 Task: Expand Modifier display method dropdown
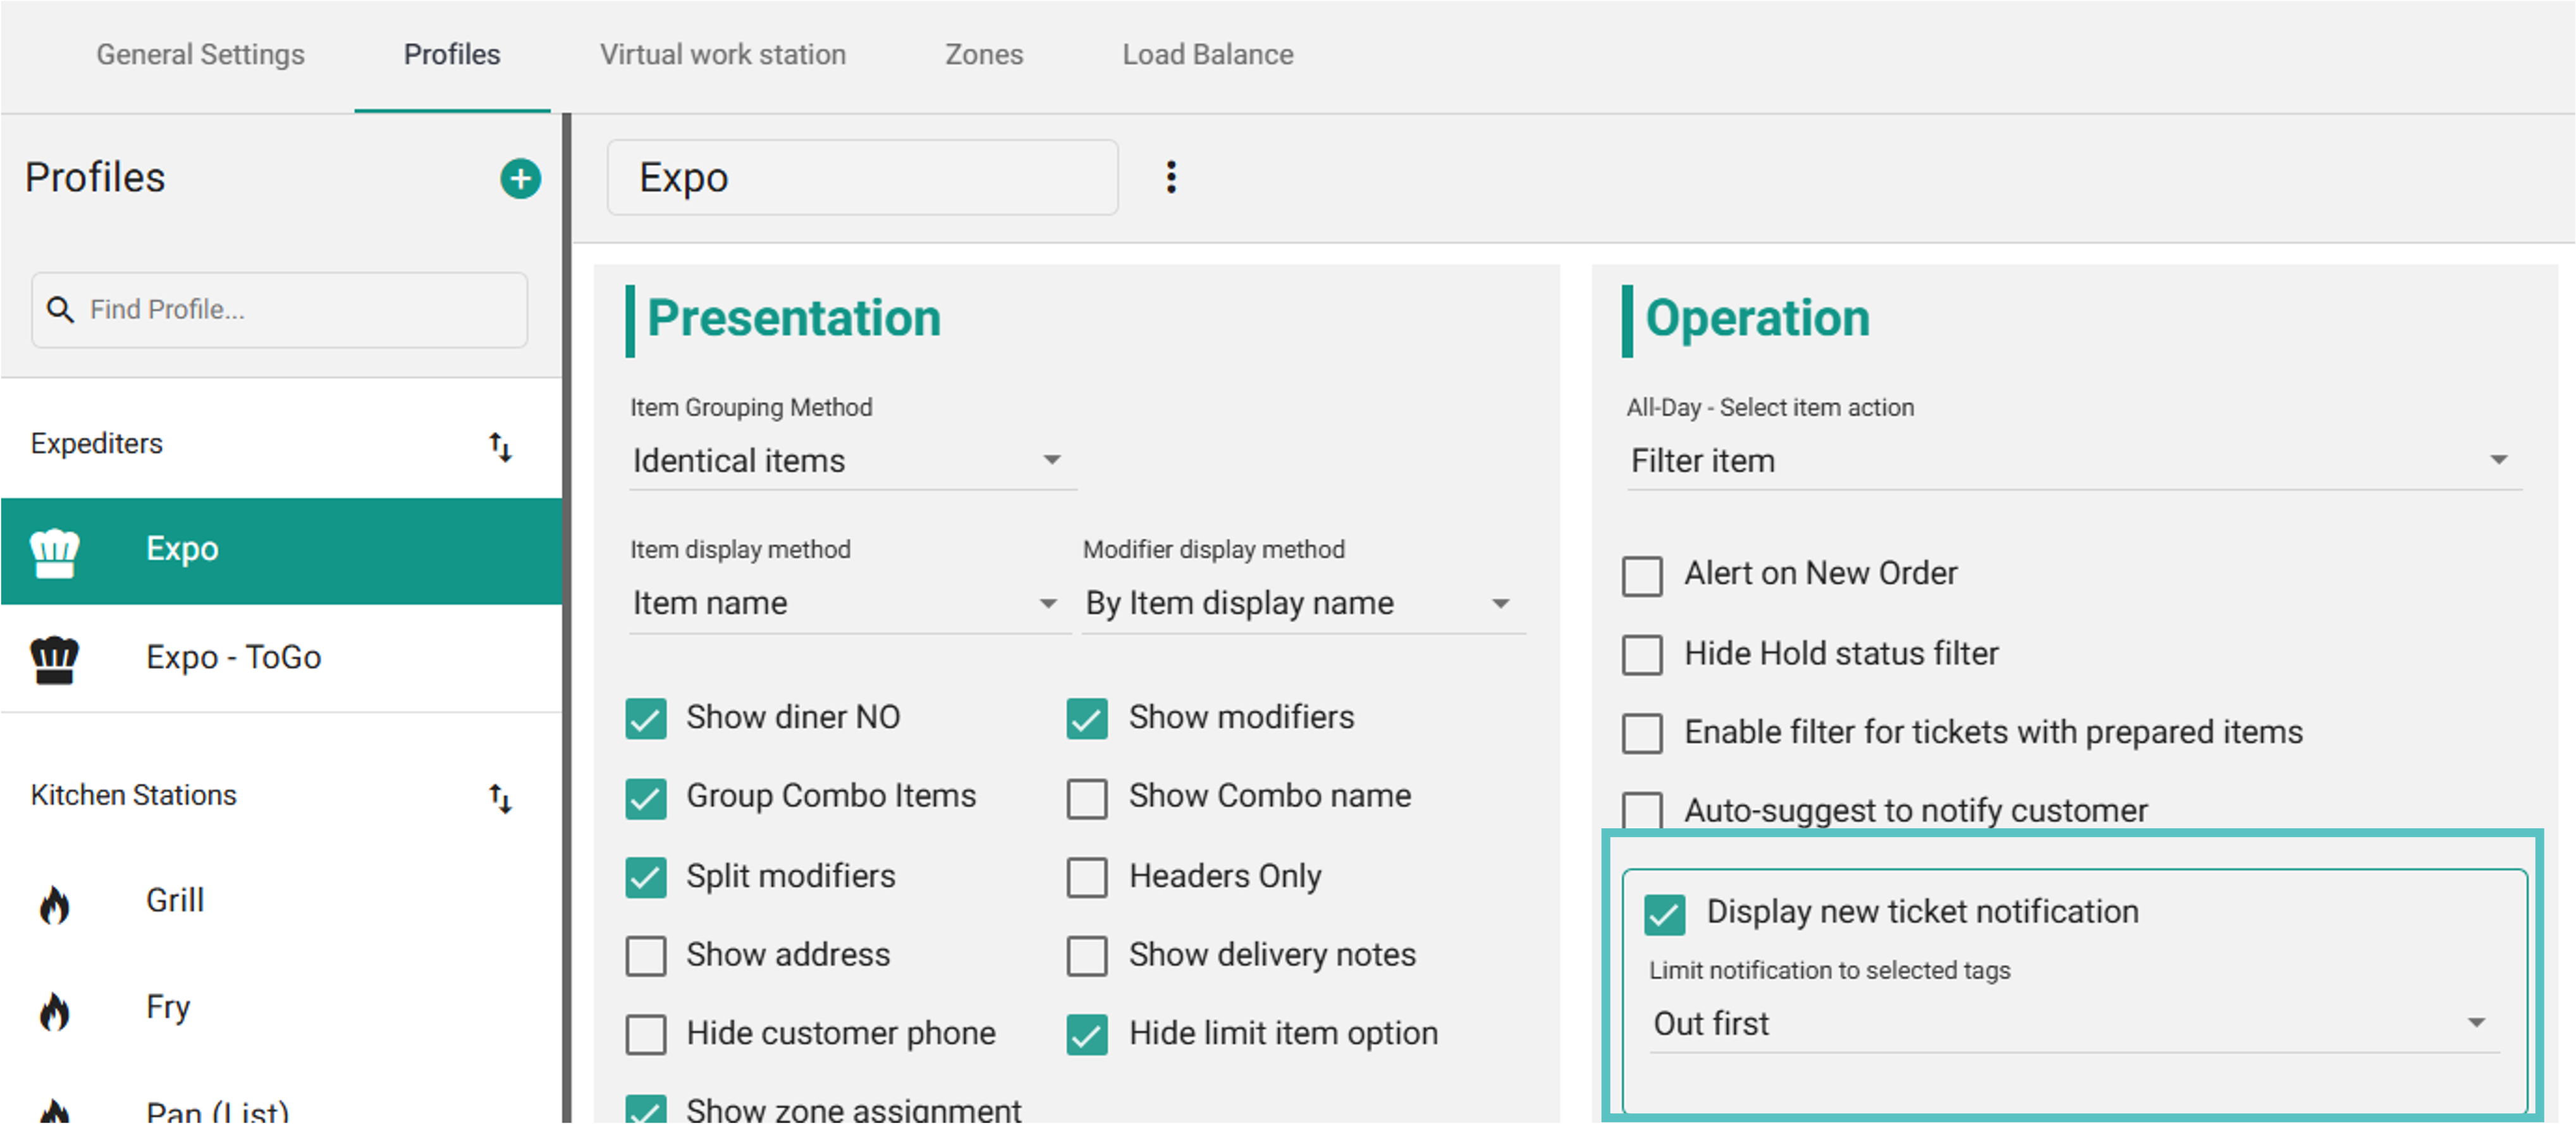[x=1300, y=604]
